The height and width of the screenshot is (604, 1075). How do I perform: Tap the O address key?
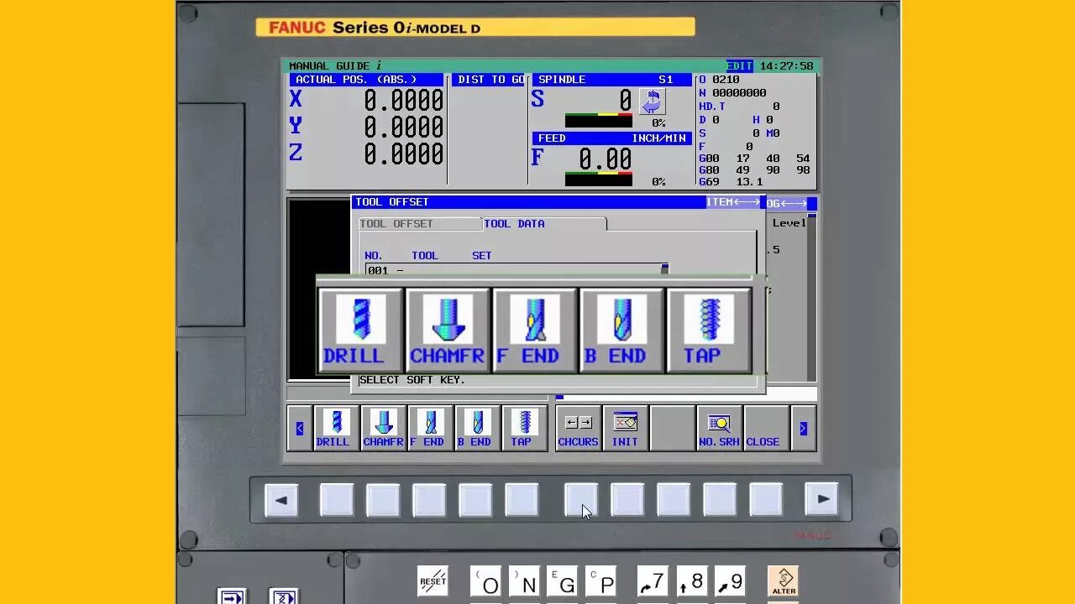(487, 581)
